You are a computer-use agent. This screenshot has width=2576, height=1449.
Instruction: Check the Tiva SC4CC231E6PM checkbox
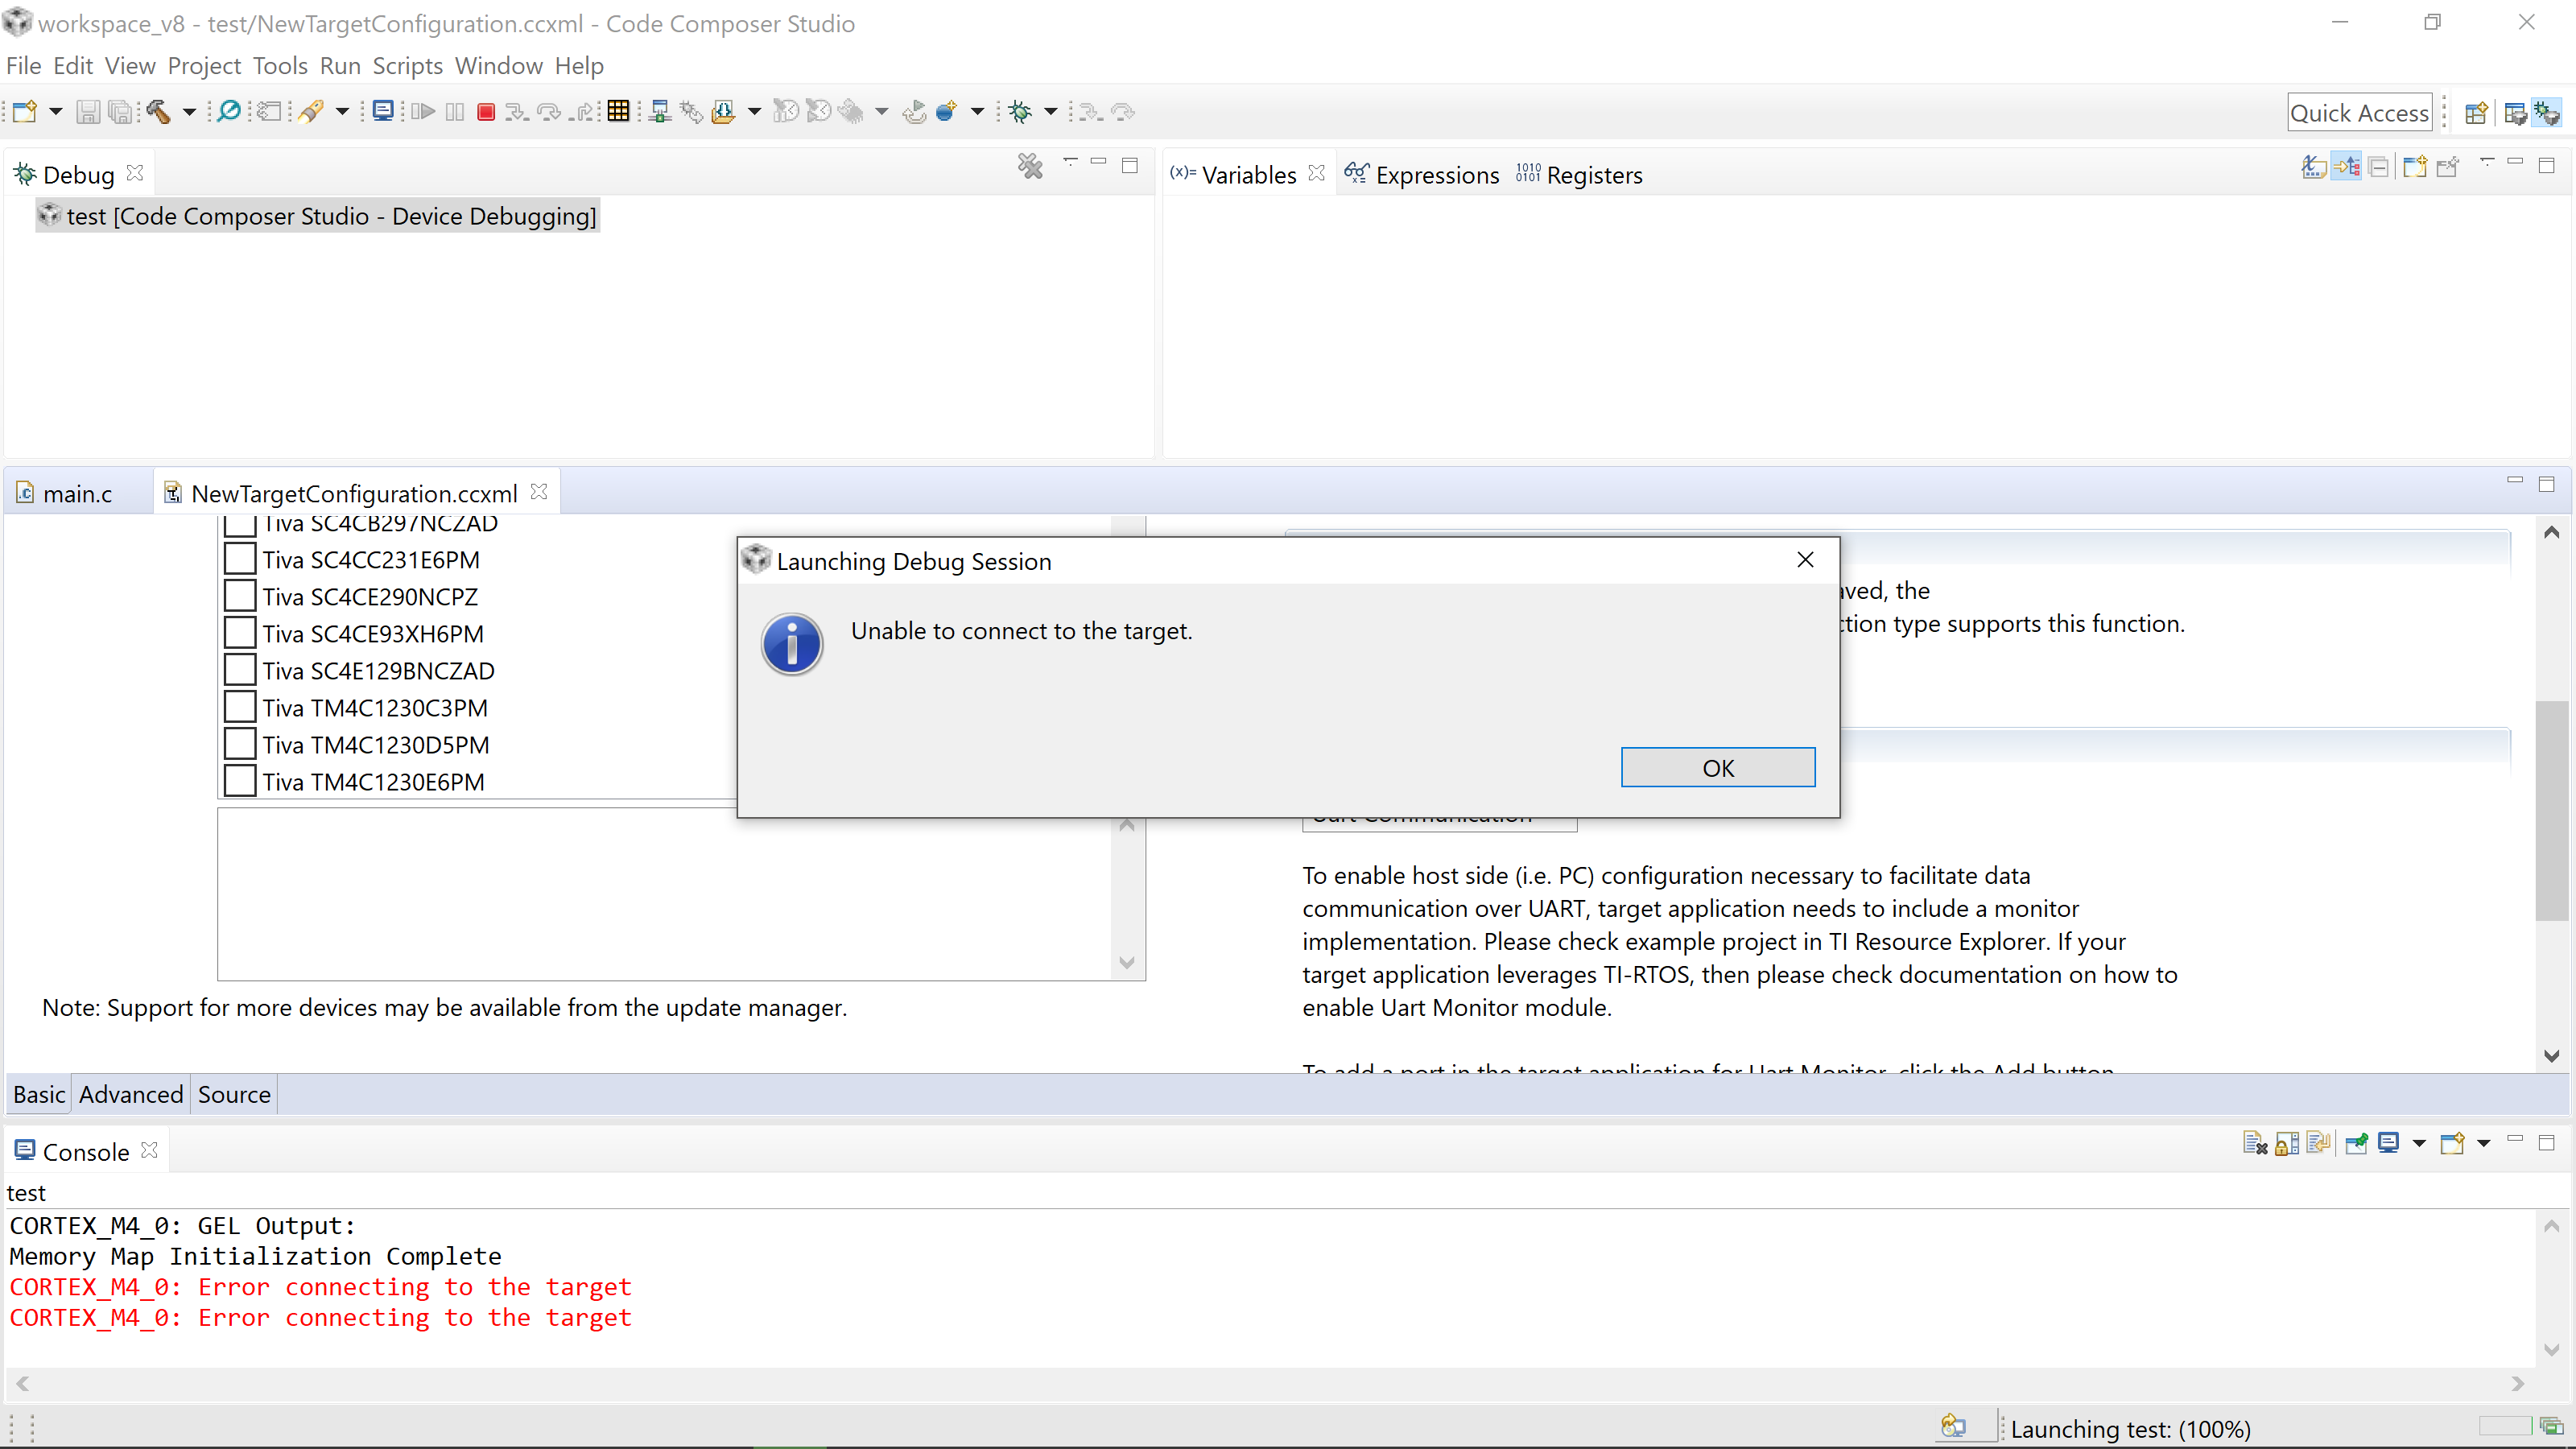[x=240, y=558]
